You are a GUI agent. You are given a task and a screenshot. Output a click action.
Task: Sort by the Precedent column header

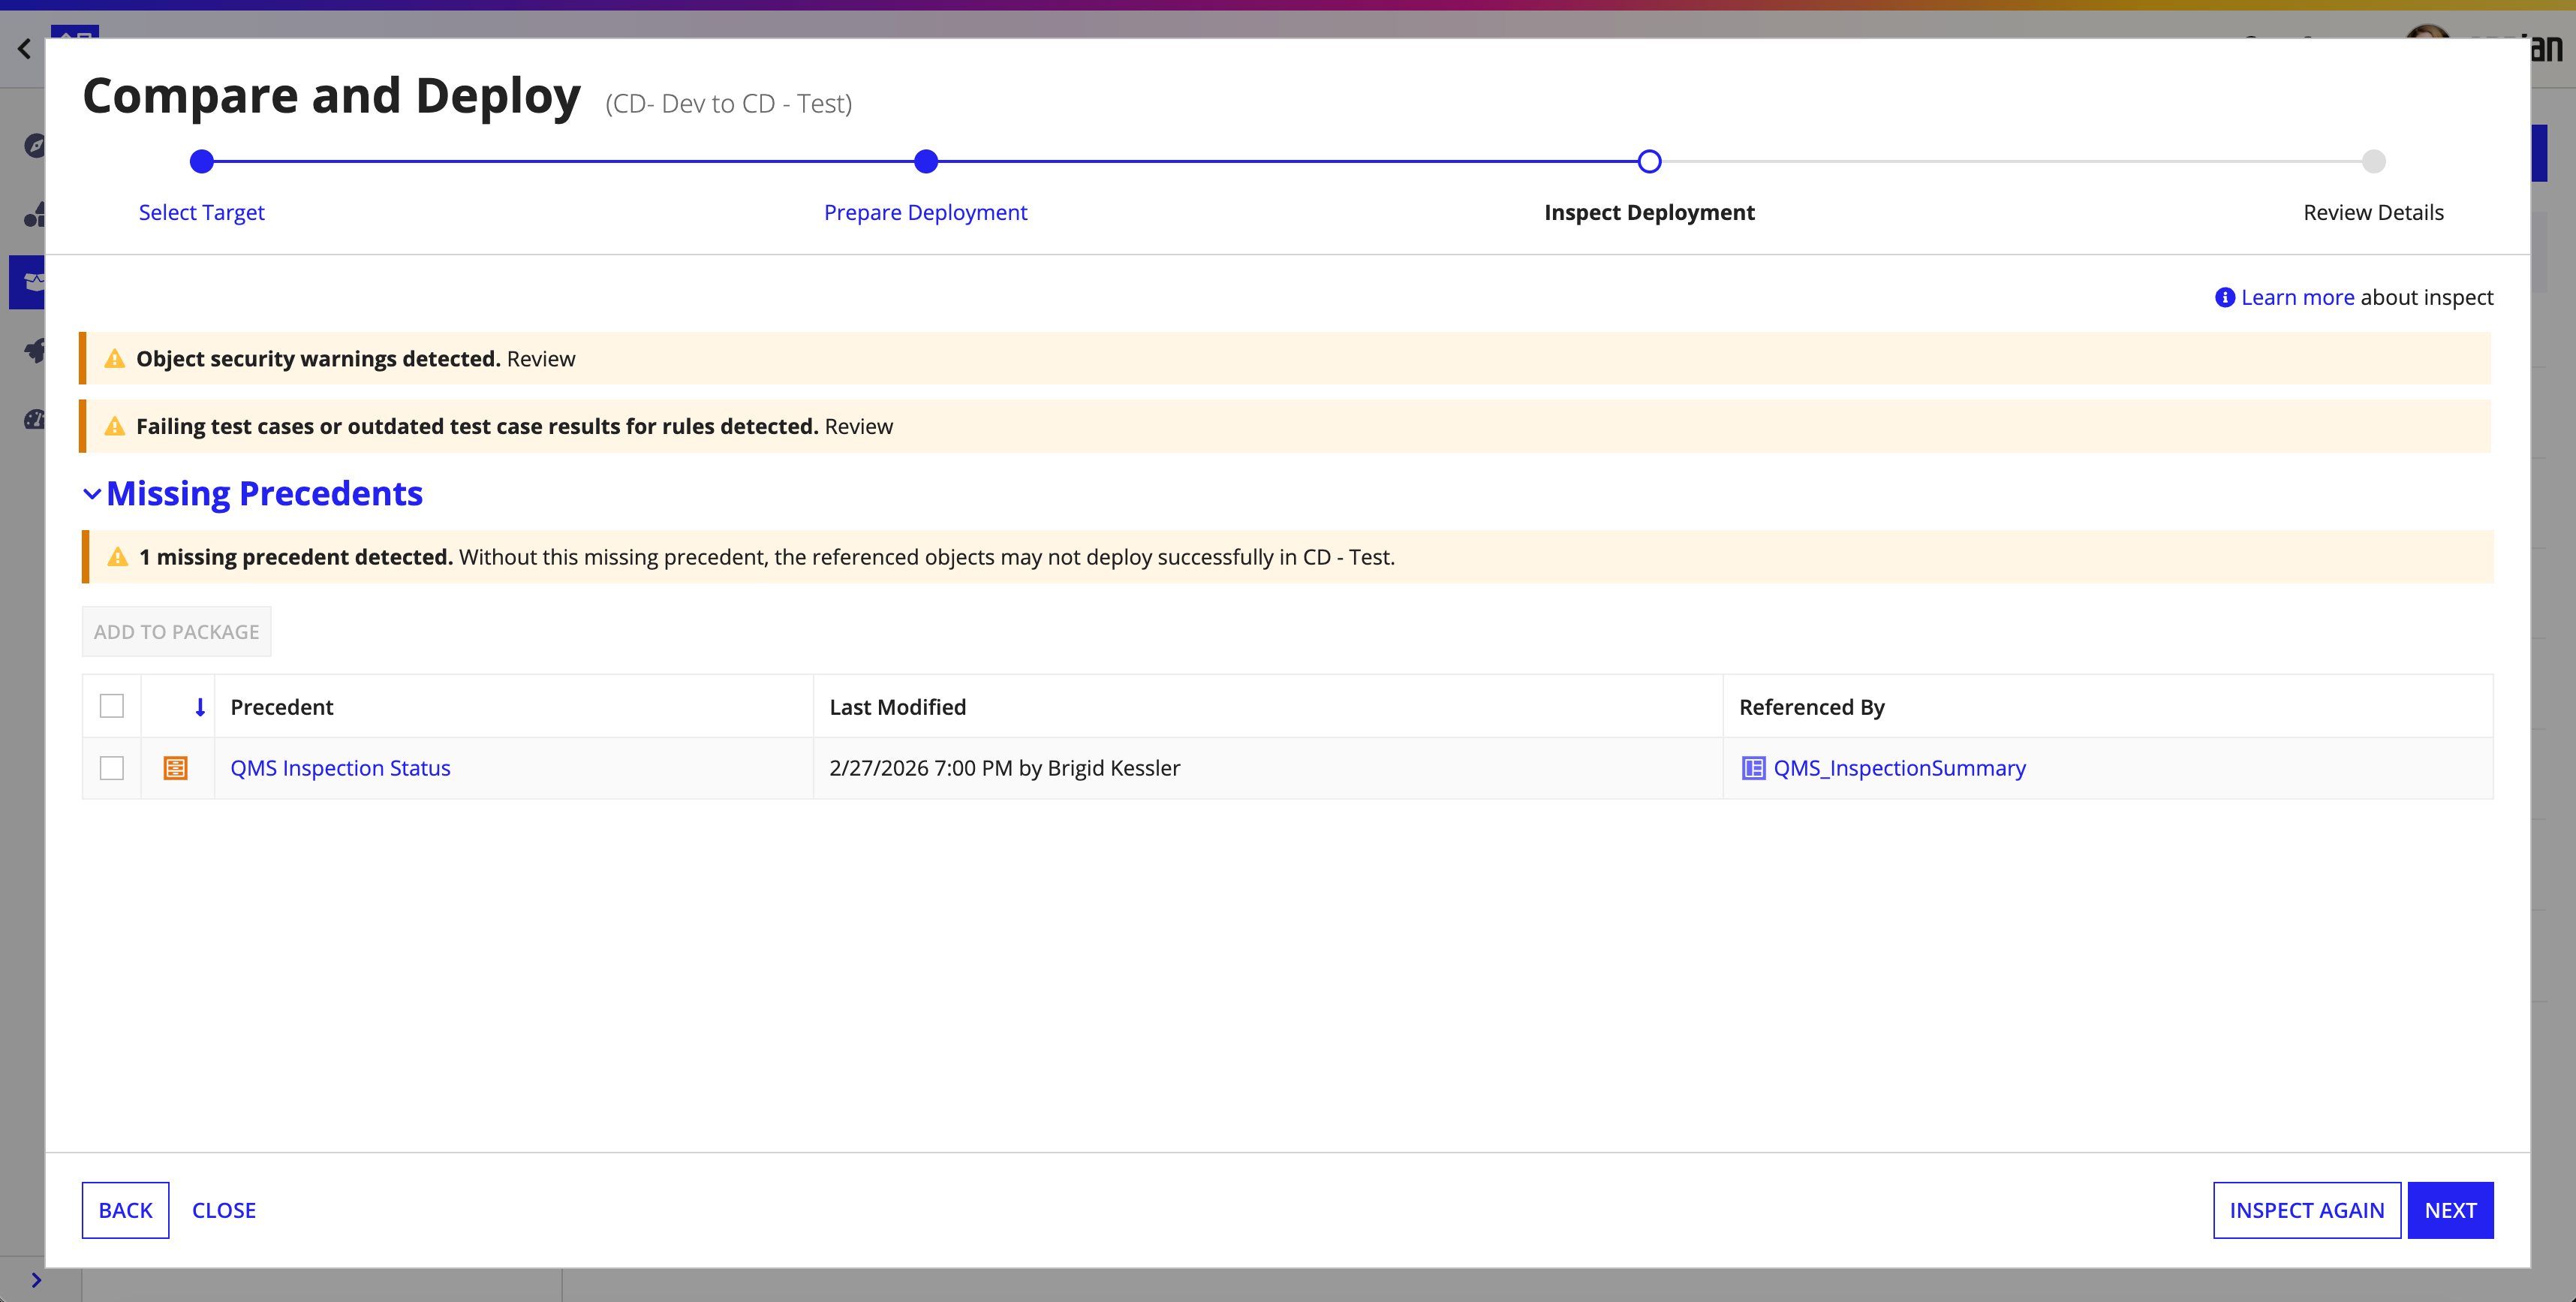click(x=282, y=707)
